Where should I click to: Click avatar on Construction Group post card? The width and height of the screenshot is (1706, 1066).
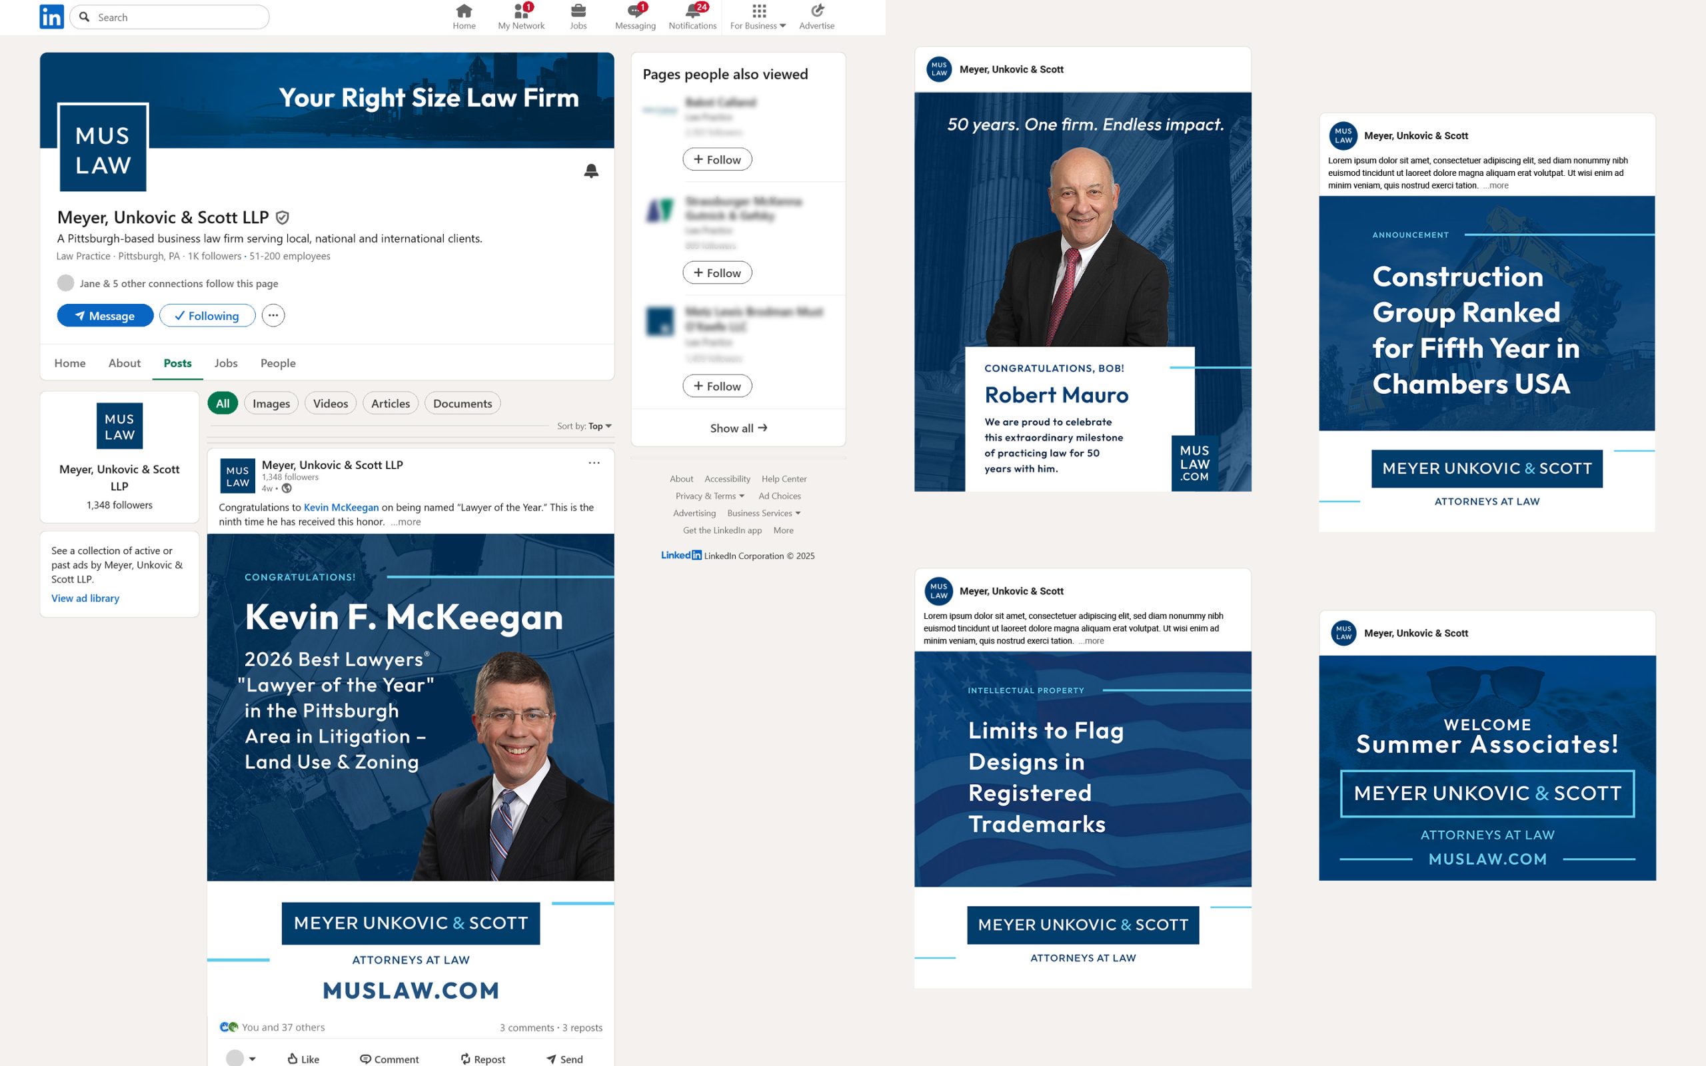(1343, 135)
